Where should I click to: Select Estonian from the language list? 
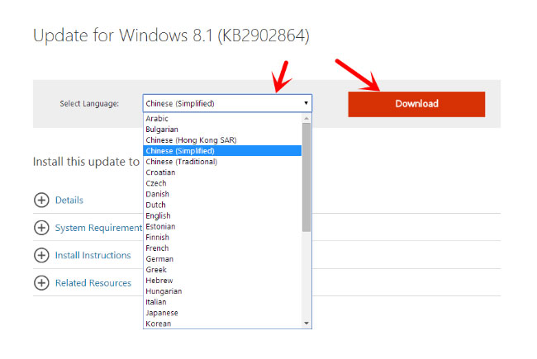coord(222,226)
